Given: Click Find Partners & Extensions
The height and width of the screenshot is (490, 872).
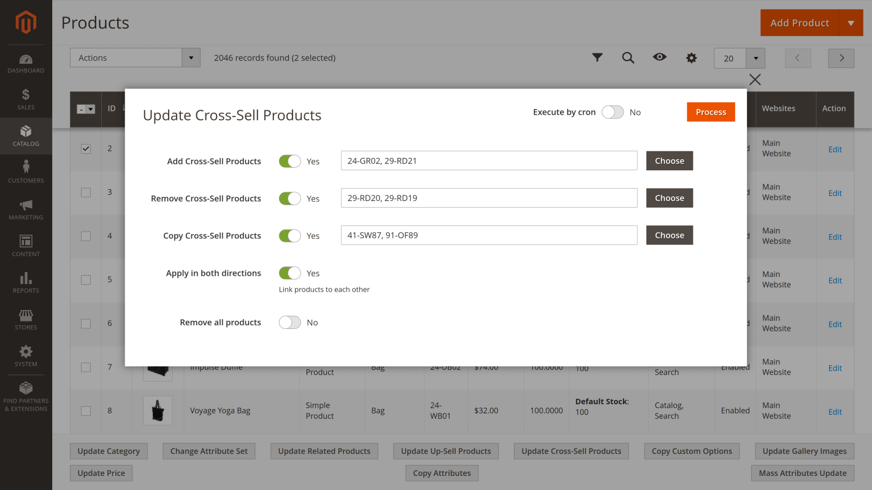Looking at the screenshot, I should pos(26,397).
